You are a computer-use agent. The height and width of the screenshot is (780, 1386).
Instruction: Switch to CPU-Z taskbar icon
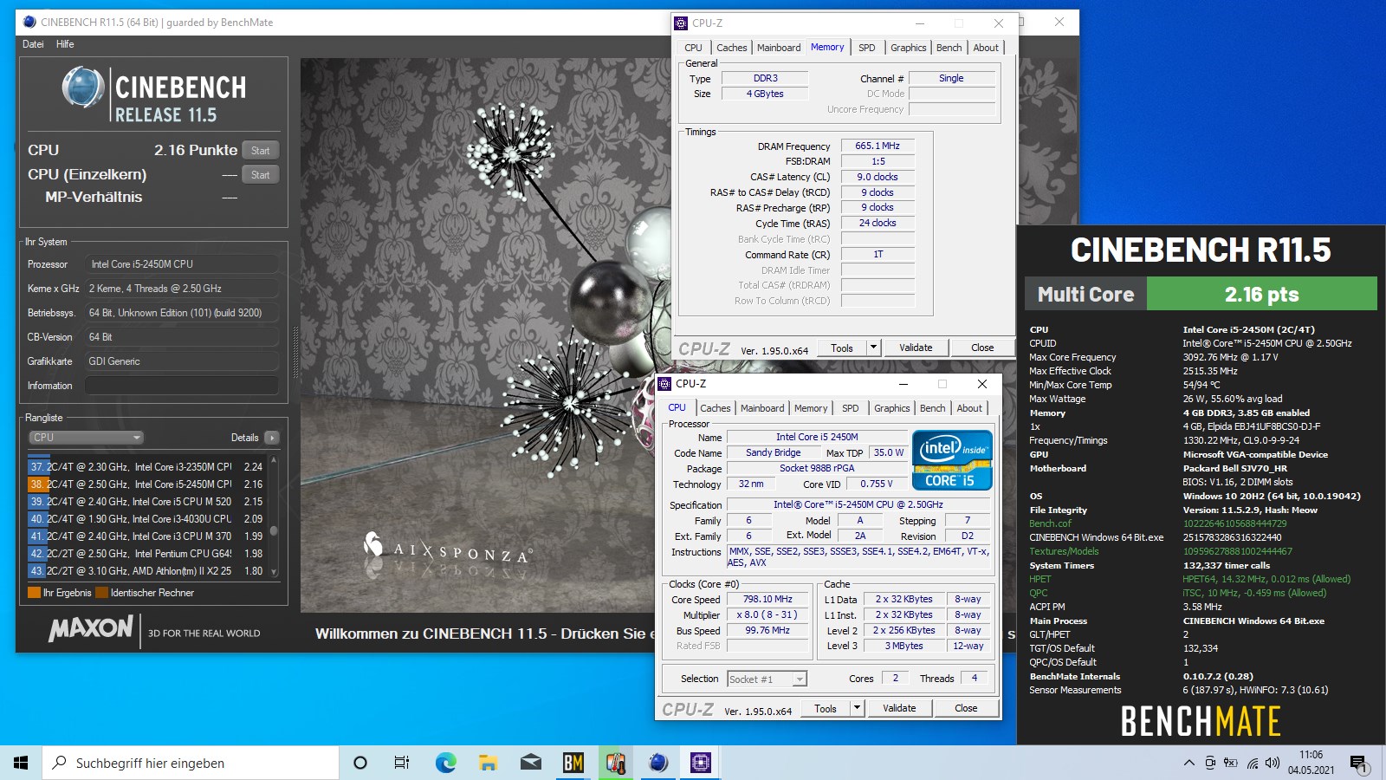click(x=701, y=763)
